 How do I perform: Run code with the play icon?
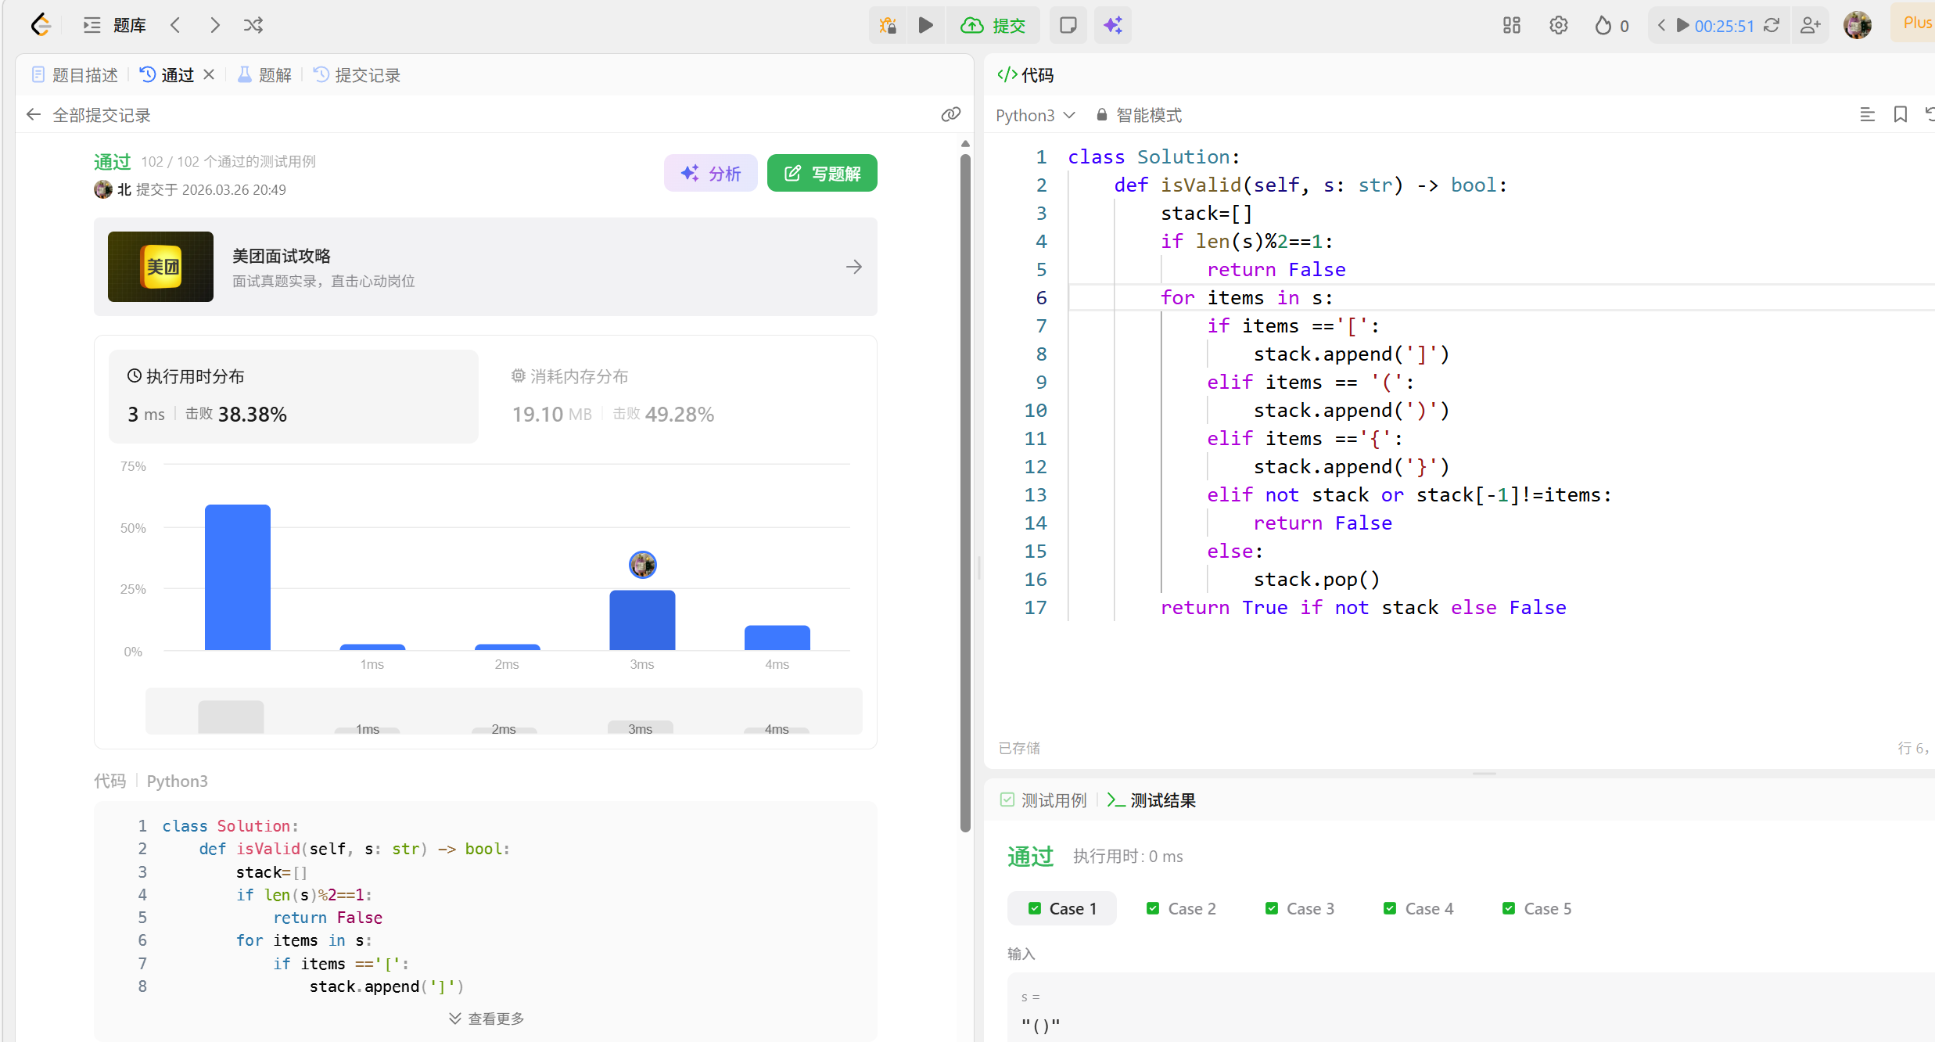925,26
